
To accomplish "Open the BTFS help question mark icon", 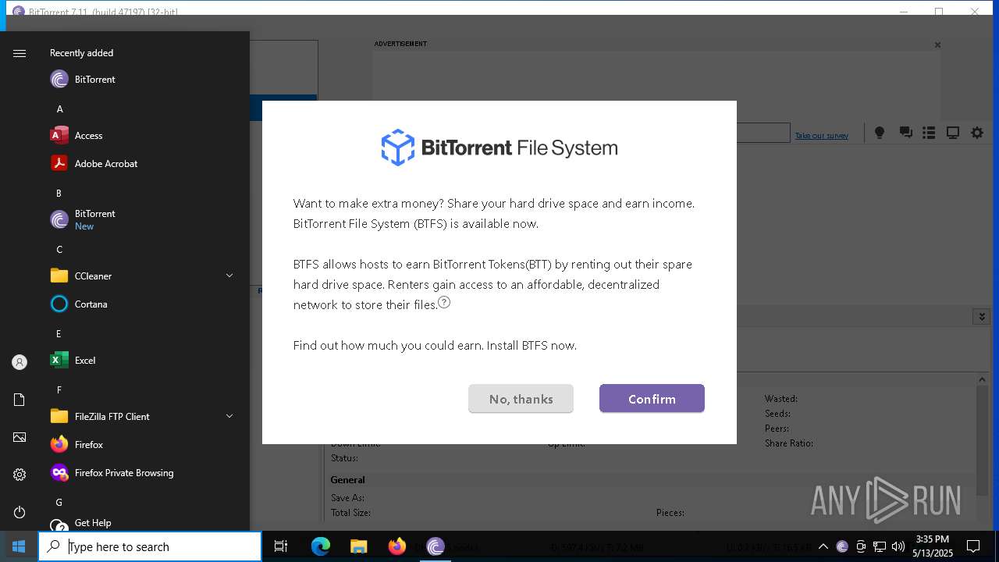I will (x=444, y=302).
